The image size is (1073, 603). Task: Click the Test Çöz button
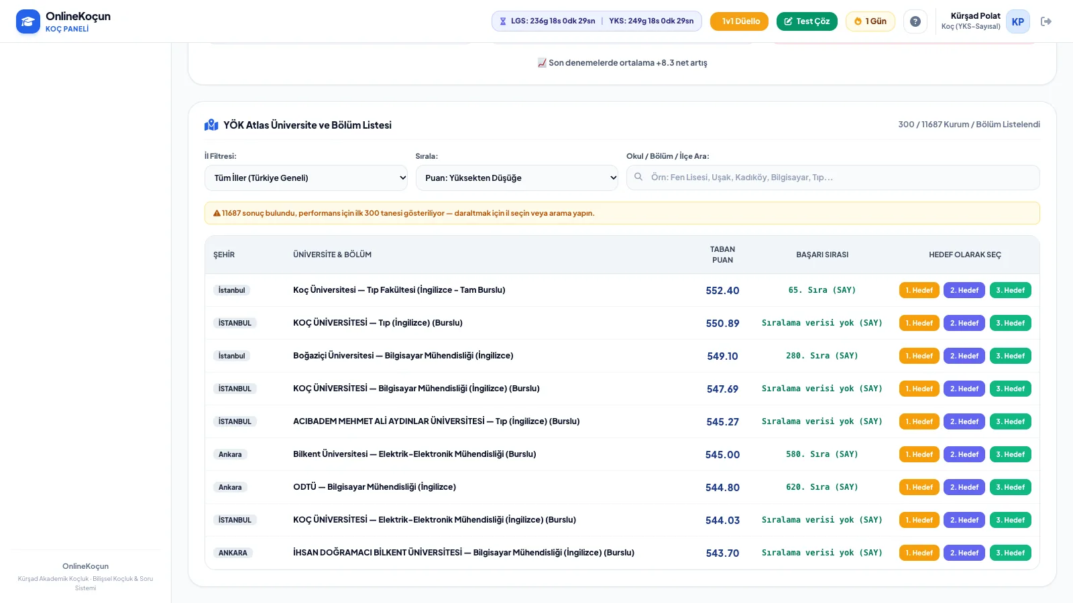(807, 21)
